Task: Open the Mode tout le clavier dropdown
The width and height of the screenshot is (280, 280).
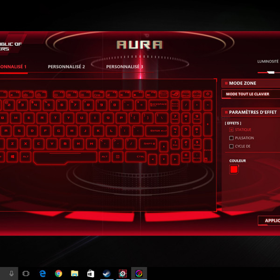Action: click(251, 94)
